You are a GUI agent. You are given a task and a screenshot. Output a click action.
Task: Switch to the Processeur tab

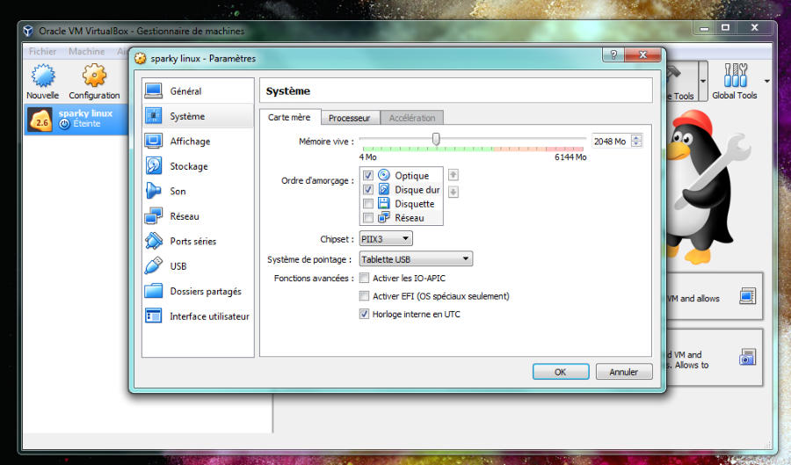click(x=350, y=118)
